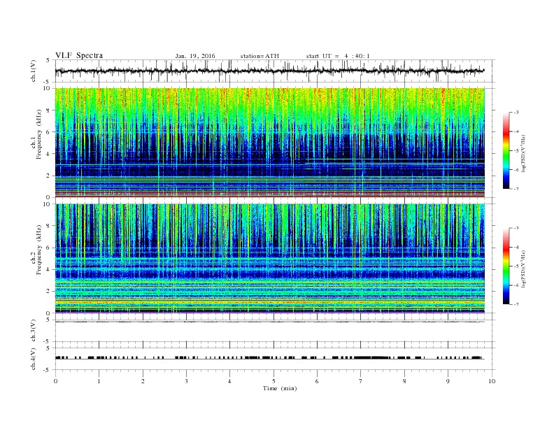Viewport: 554px width, 428px height.
Task: Select the "ch.3(V)" axis label
Action: pos(34,331)
